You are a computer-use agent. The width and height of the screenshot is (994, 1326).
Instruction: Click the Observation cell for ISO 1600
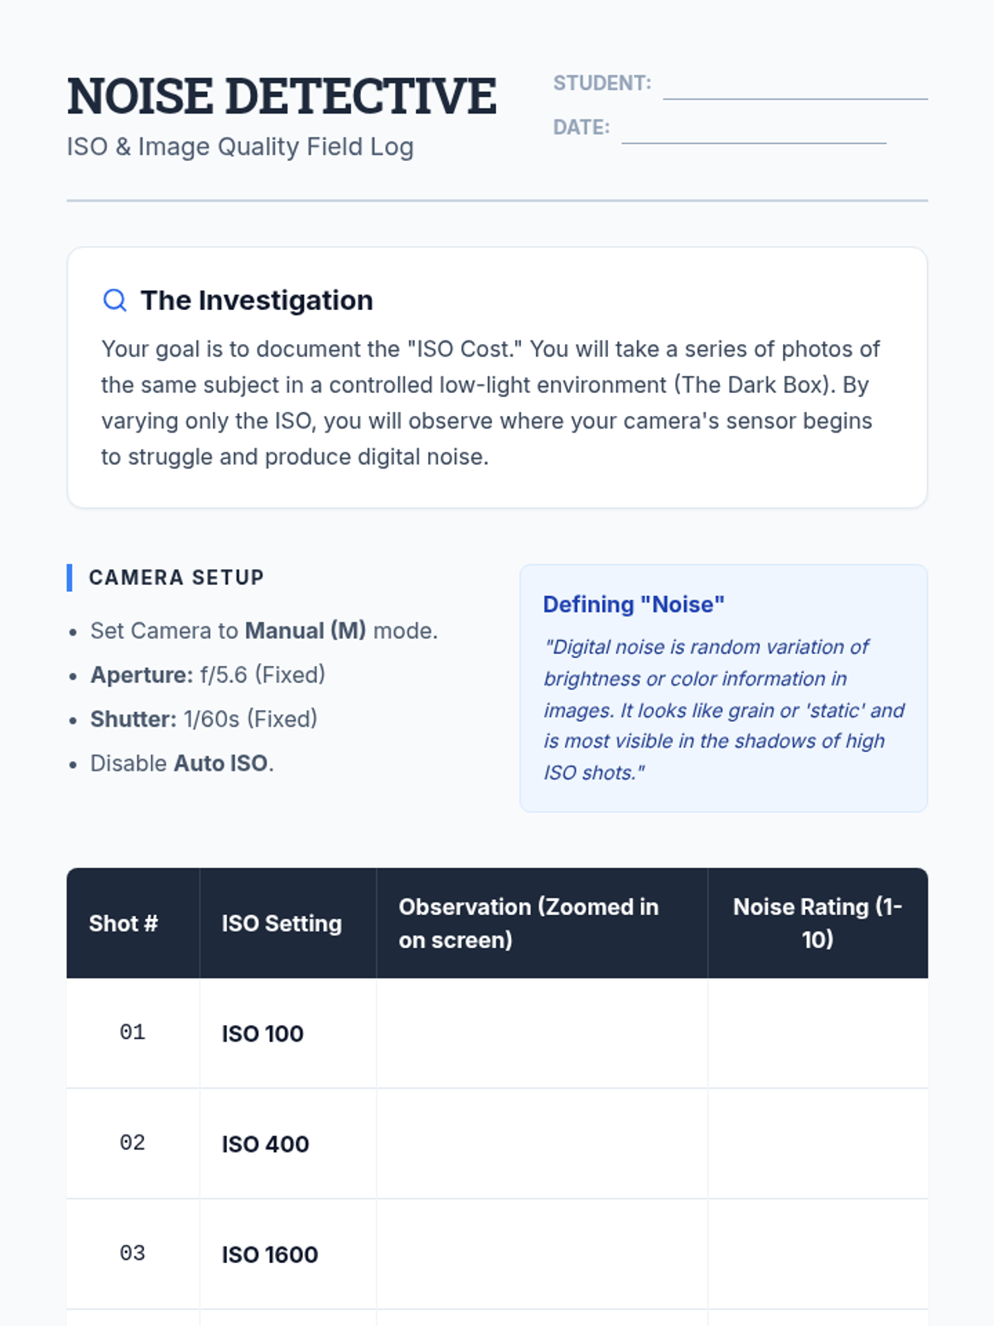tap(542, 1254)
